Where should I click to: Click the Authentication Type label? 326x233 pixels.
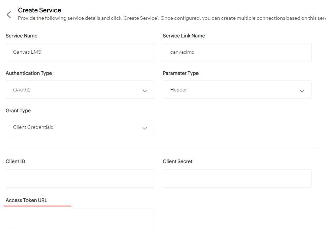click(x=29, y=73)
